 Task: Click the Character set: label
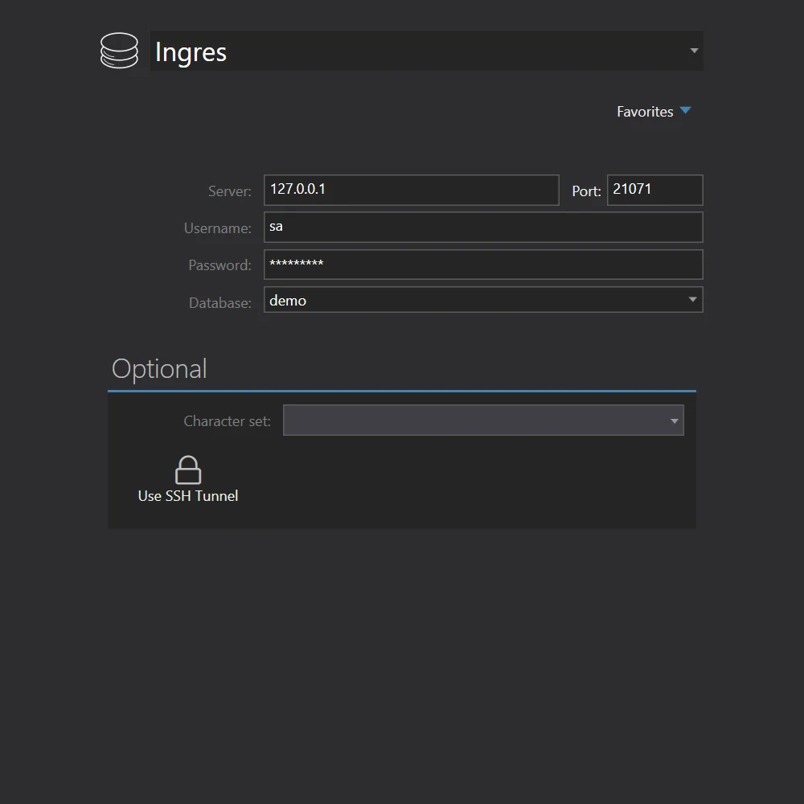tap(227, 421)
